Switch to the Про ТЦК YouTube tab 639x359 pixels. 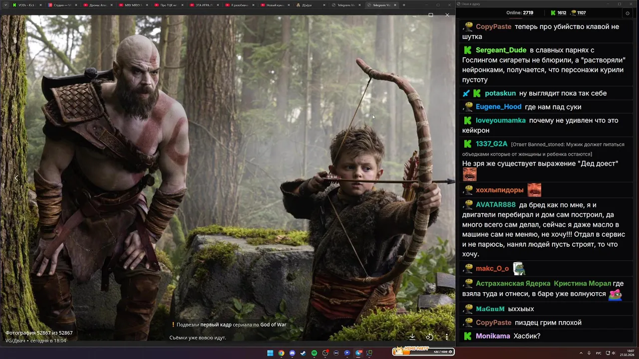[x=168, y=5]
